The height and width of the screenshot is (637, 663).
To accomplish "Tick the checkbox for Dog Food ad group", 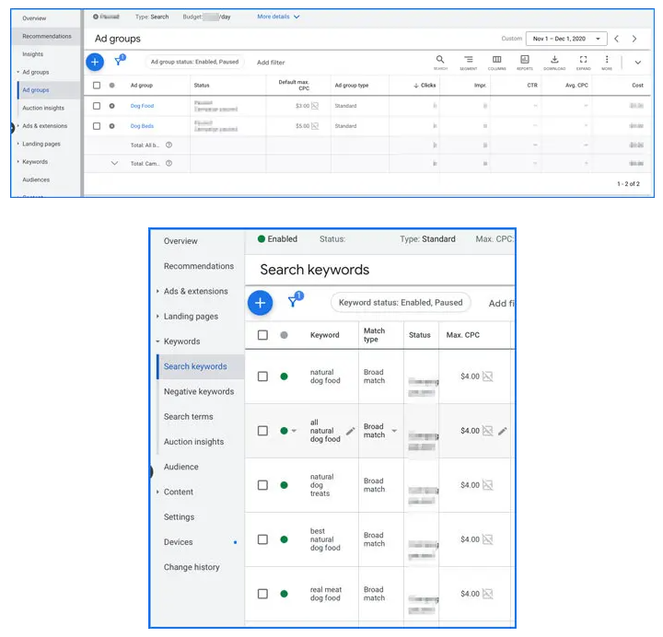I will tap(97, 106).
